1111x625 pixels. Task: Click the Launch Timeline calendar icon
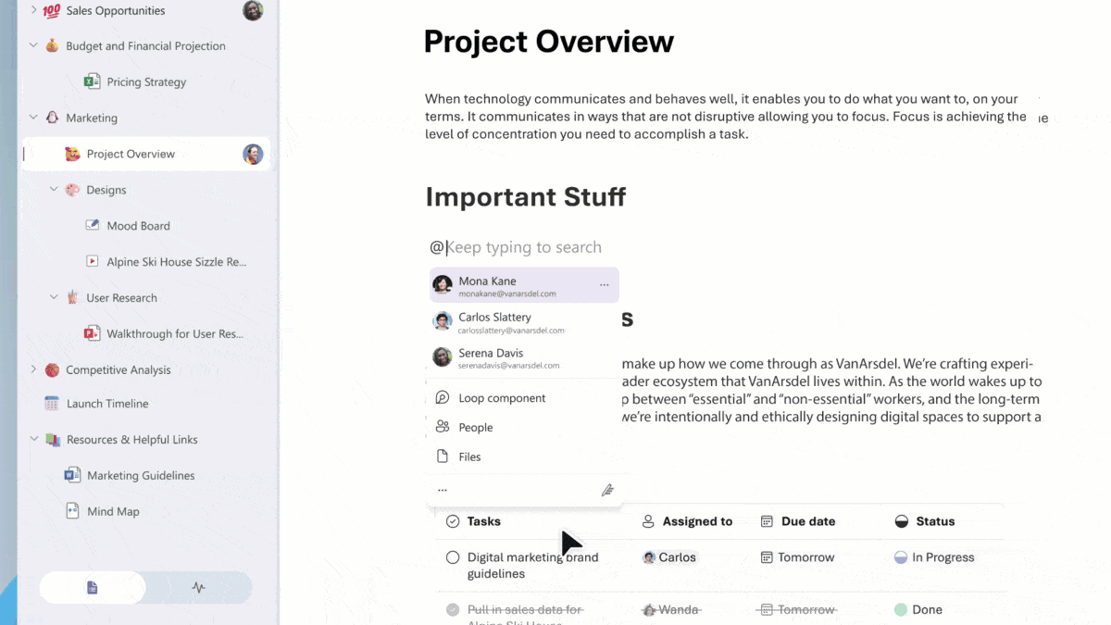52,404
